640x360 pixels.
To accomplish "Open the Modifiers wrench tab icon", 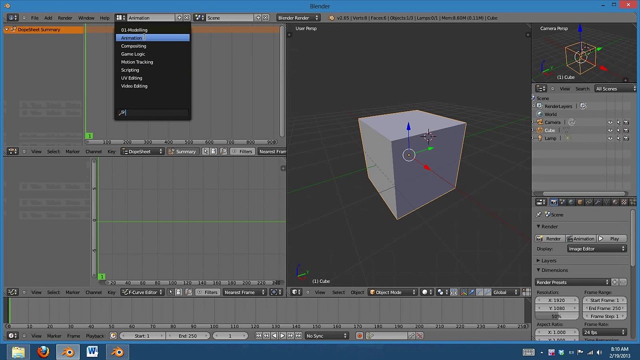I will (597, 202).
